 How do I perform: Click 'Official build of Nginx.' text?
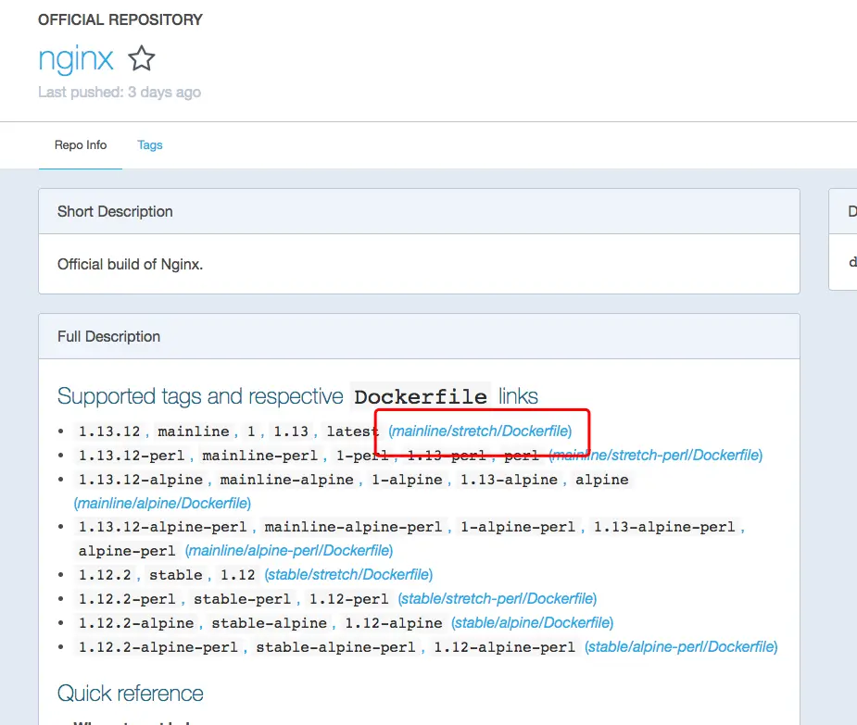click(130, 265)
